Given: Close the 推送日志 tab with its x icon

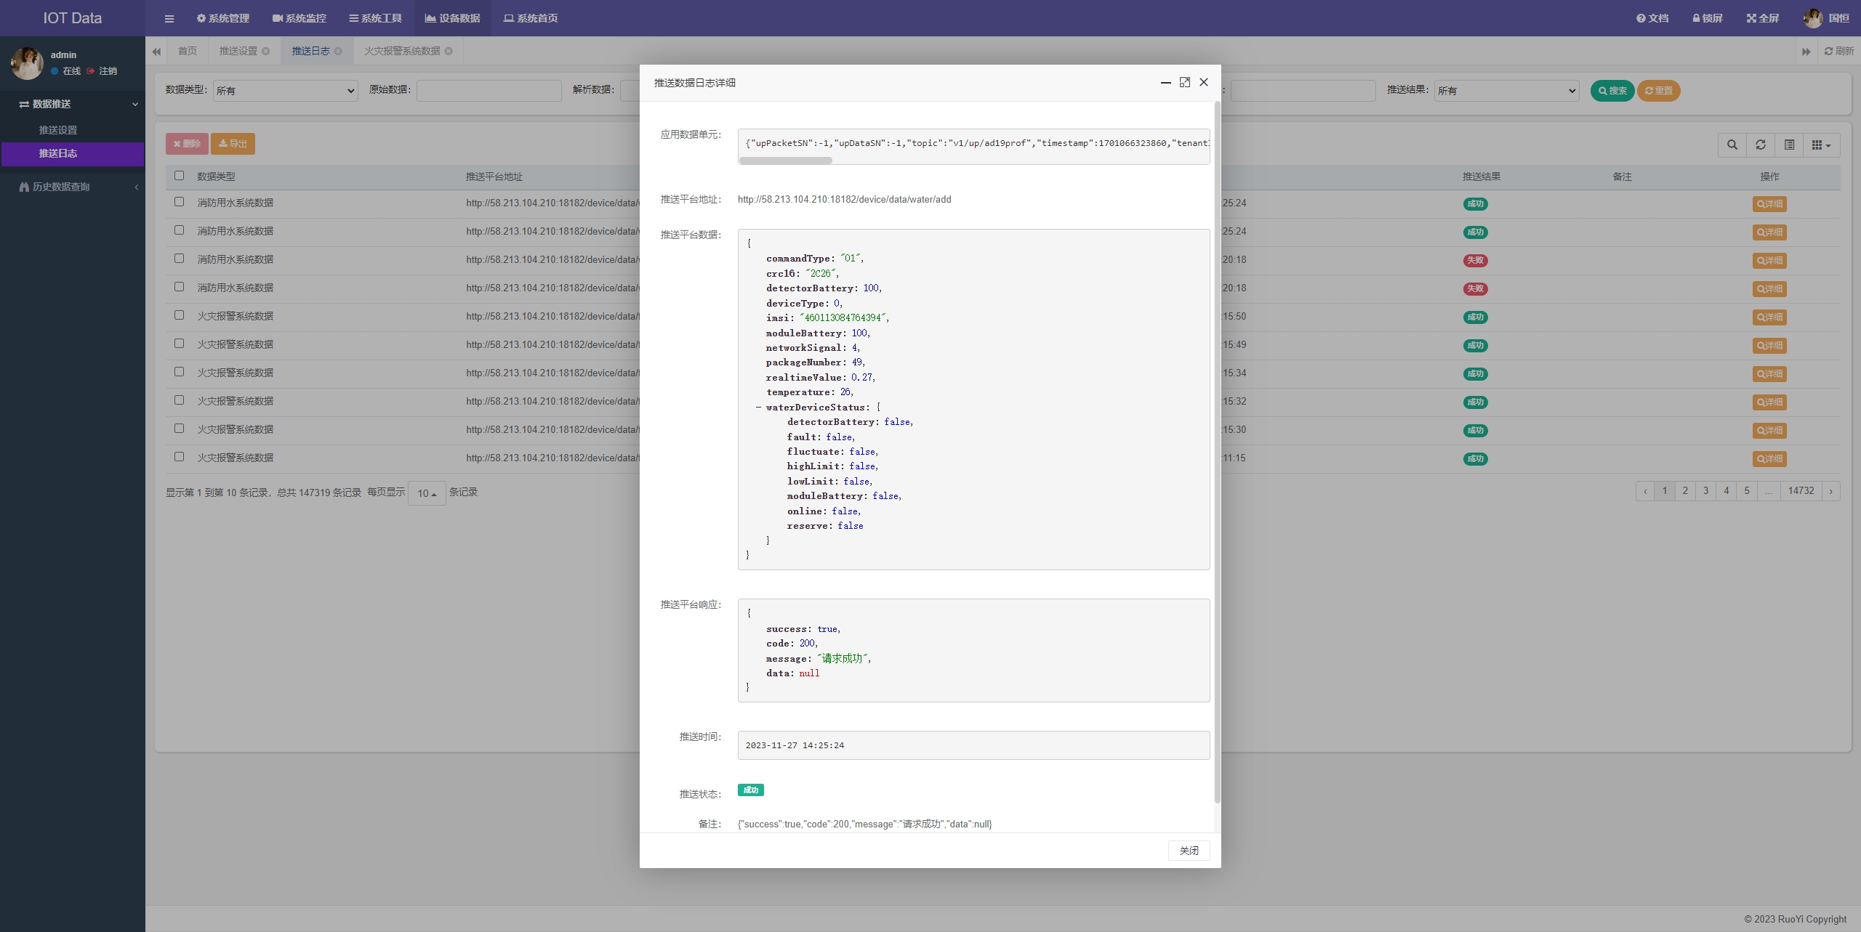Looking at the screenshot, I should coord(338,51).
